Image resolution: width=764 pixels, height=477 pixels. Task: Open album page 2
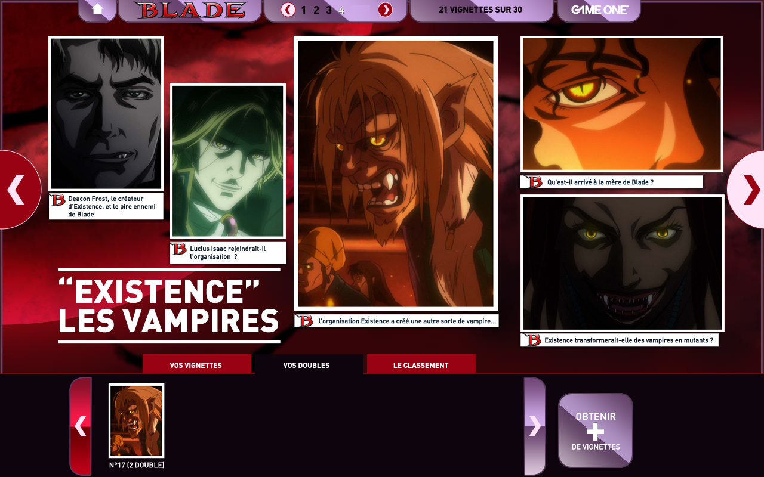(x=316, y=10)
